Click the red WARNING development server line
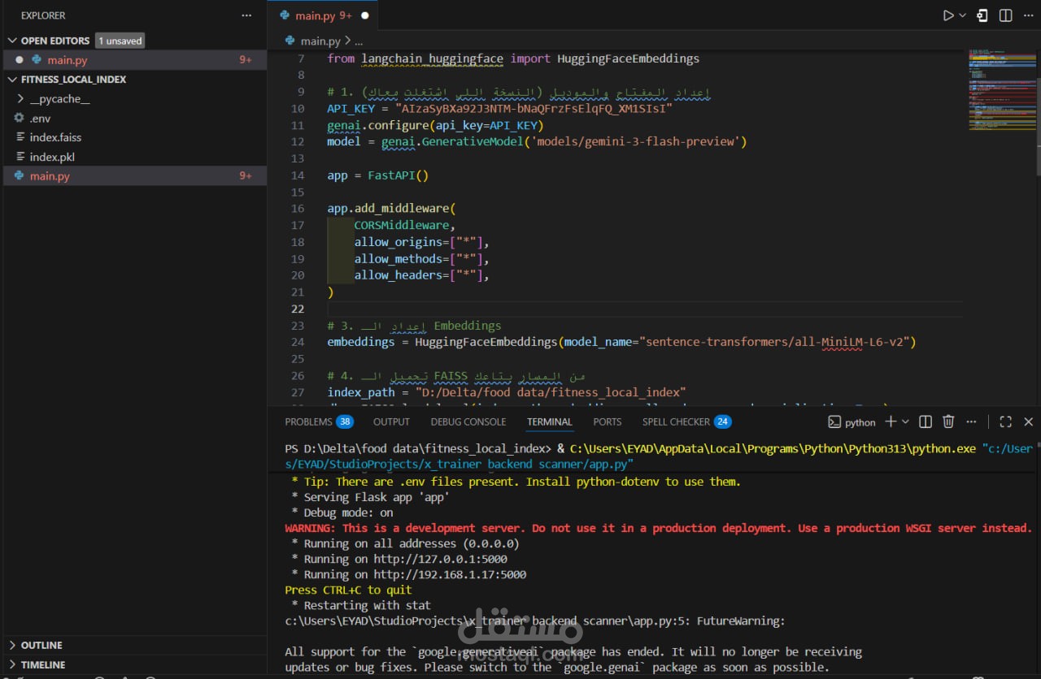 [658, 528]
